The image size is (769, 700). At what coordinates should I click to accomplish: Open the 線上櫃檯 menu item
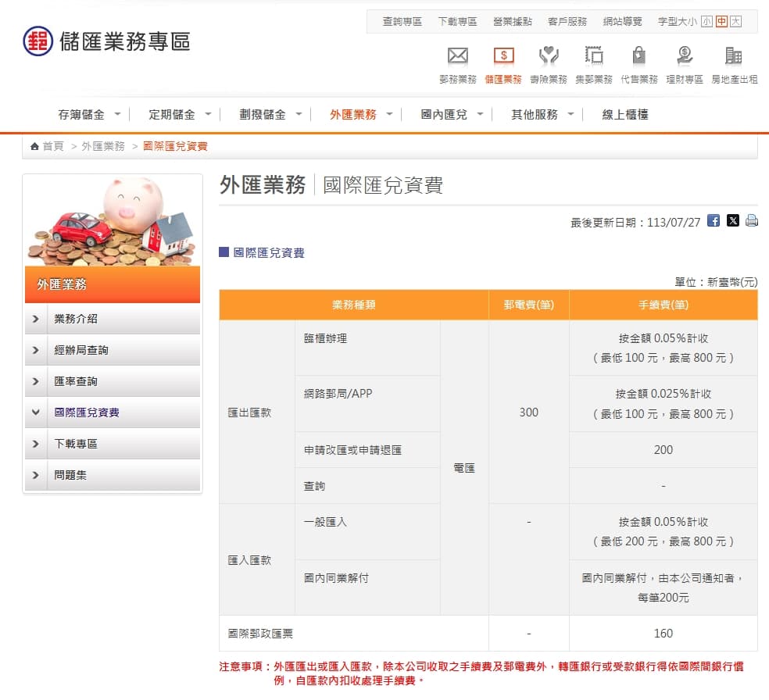pos(625,115)
